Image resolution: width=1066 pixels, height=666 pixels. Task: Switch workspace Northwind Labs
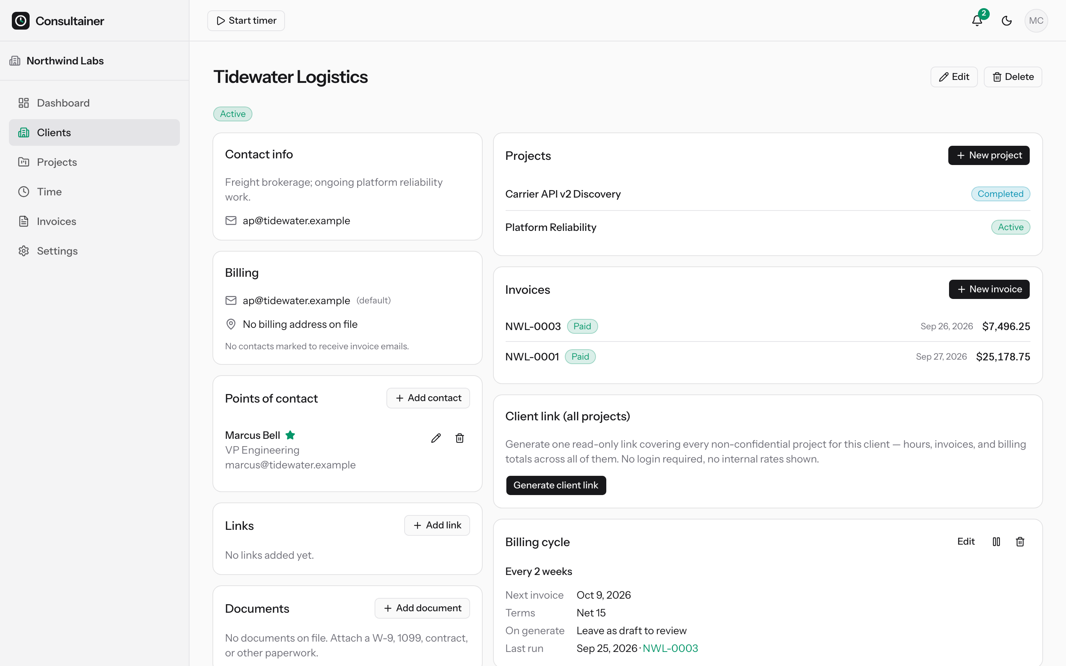point(65,61)
